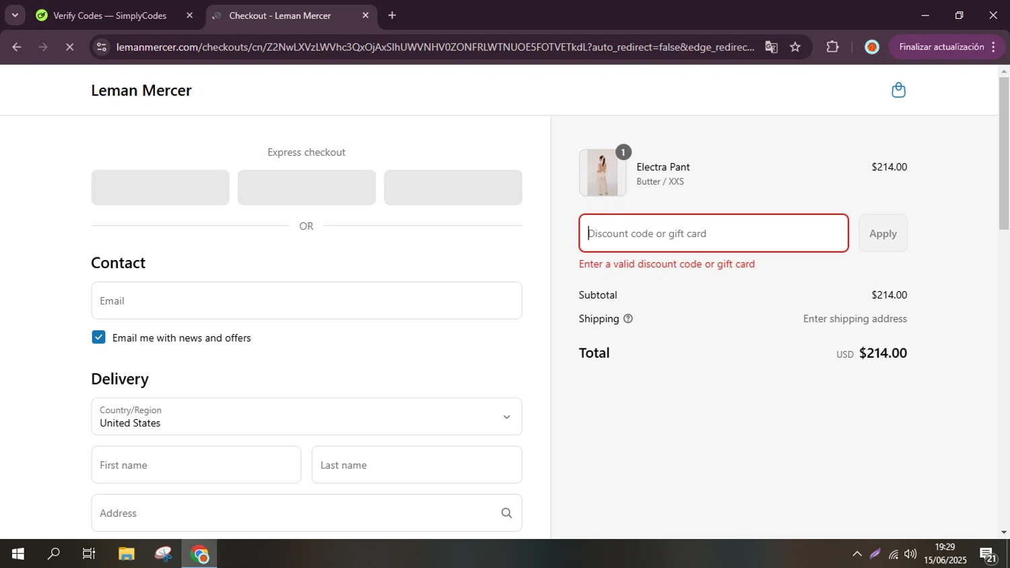Open the browser extensions puzzle icon
Viewport: 1010px width, 568px height.
coord(832,47)
